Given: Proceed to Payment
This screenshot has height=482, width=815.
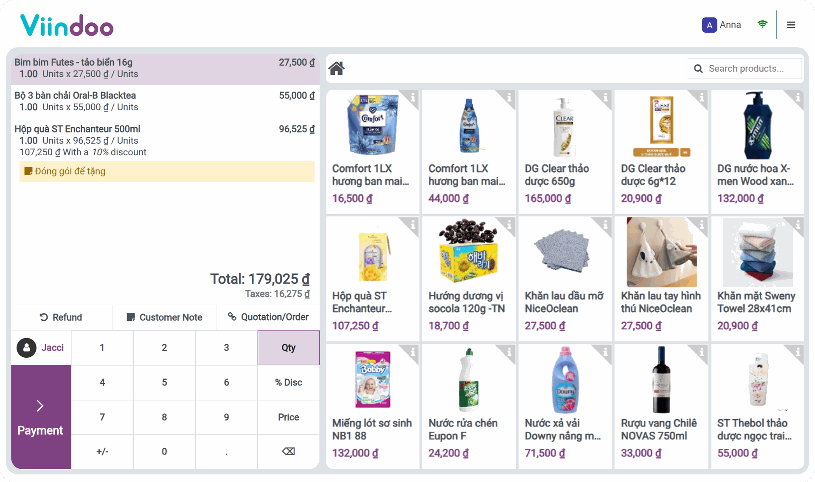Looking at the screenshot, I should coord(40,418).
